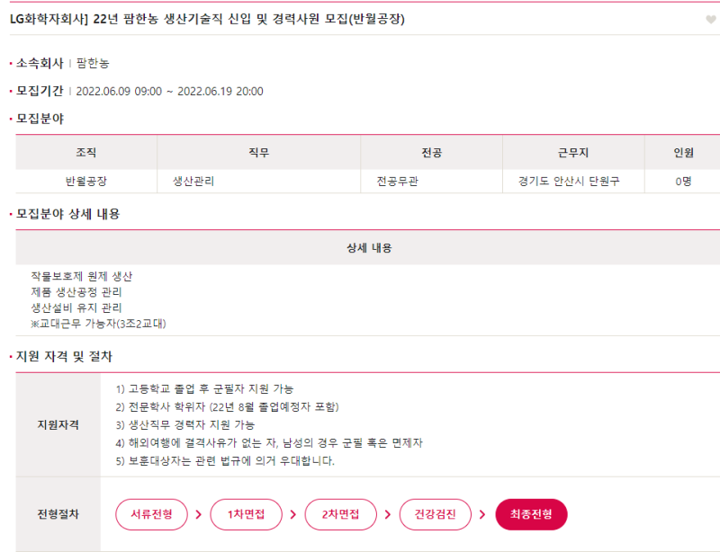Click the arrow after 2차면접
This screenshot has width=720, height=552.
click(x=386, y=514)
